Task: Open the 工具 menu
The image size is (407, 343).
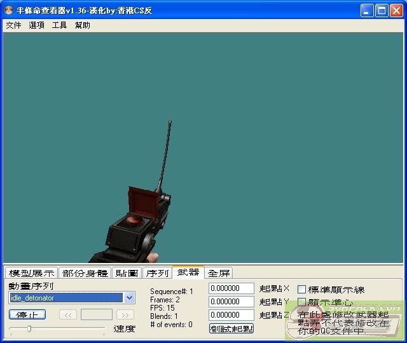Action: 59,25
